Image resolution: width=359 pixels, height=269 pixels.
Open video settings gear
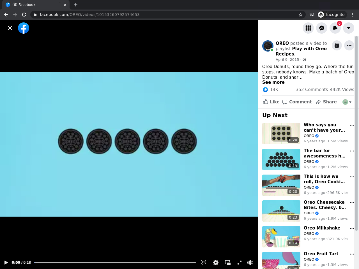pos(216,263)
